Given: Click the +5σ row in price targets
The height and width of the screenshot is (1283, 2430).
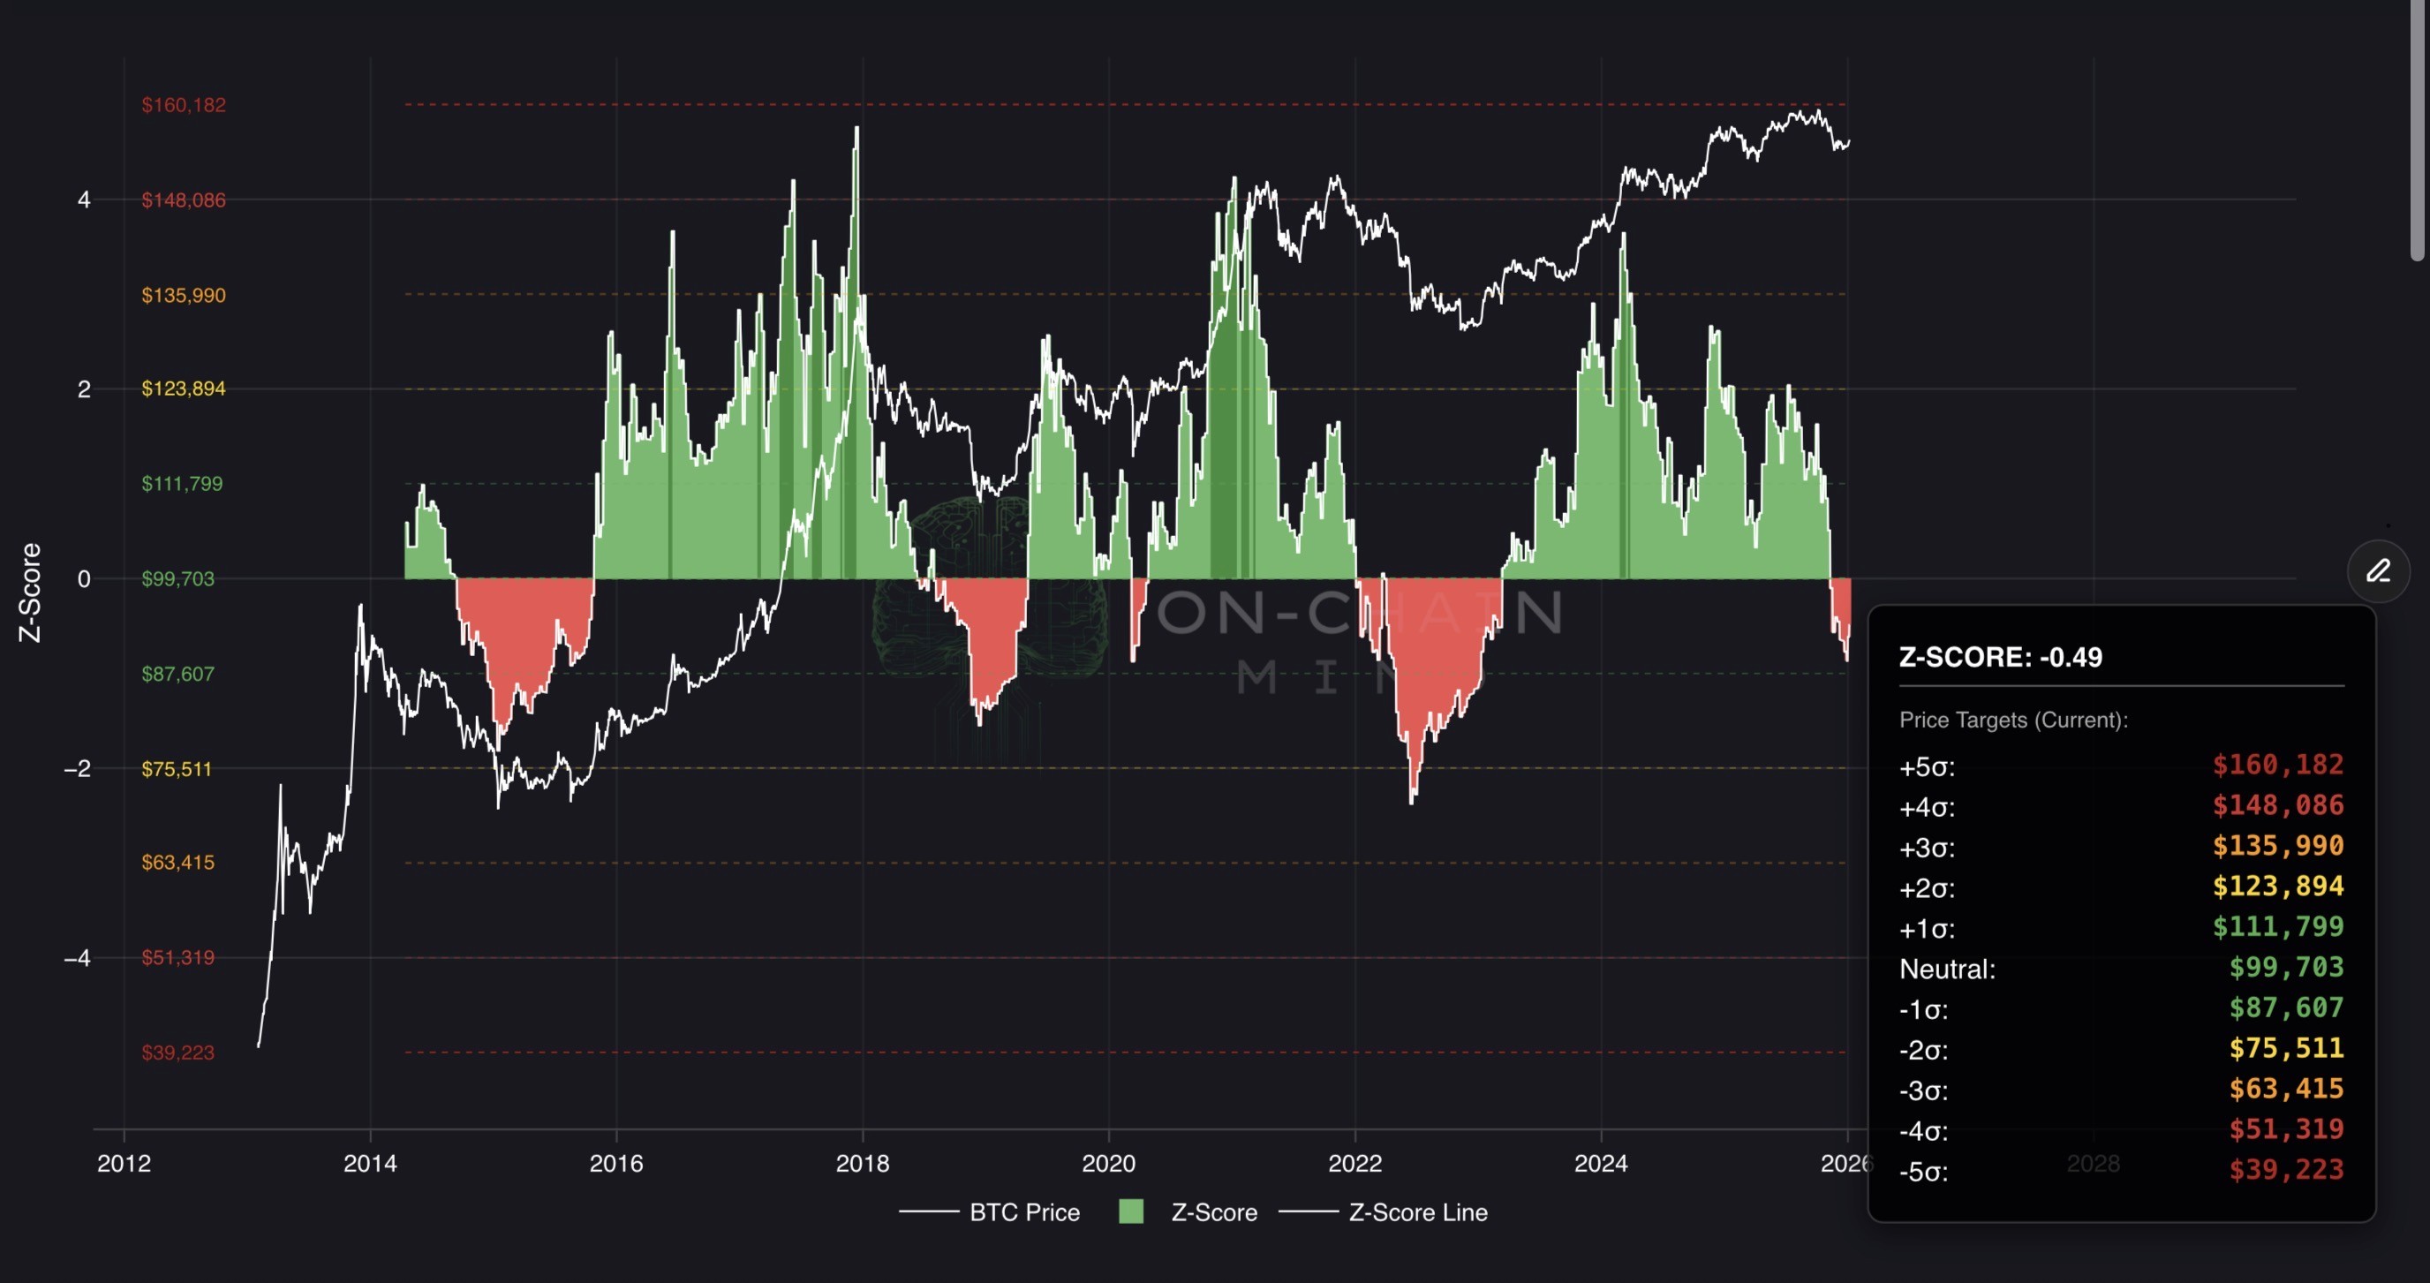Looking at the screenshot, I should click(2121, 765).
